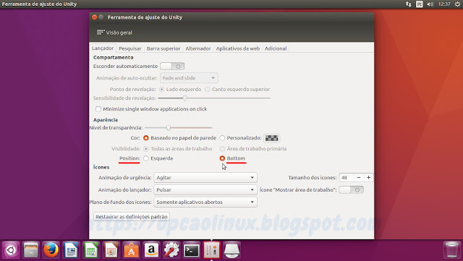Screen dimensions: 463x261
Task: Click the Tamanho dos ícones value field
Action: point(347,177)
